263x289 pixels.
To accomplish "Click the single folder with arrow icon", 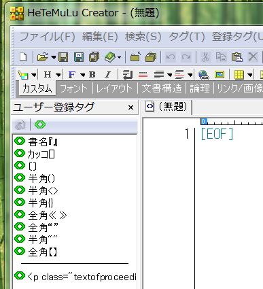I will [135, 57].
